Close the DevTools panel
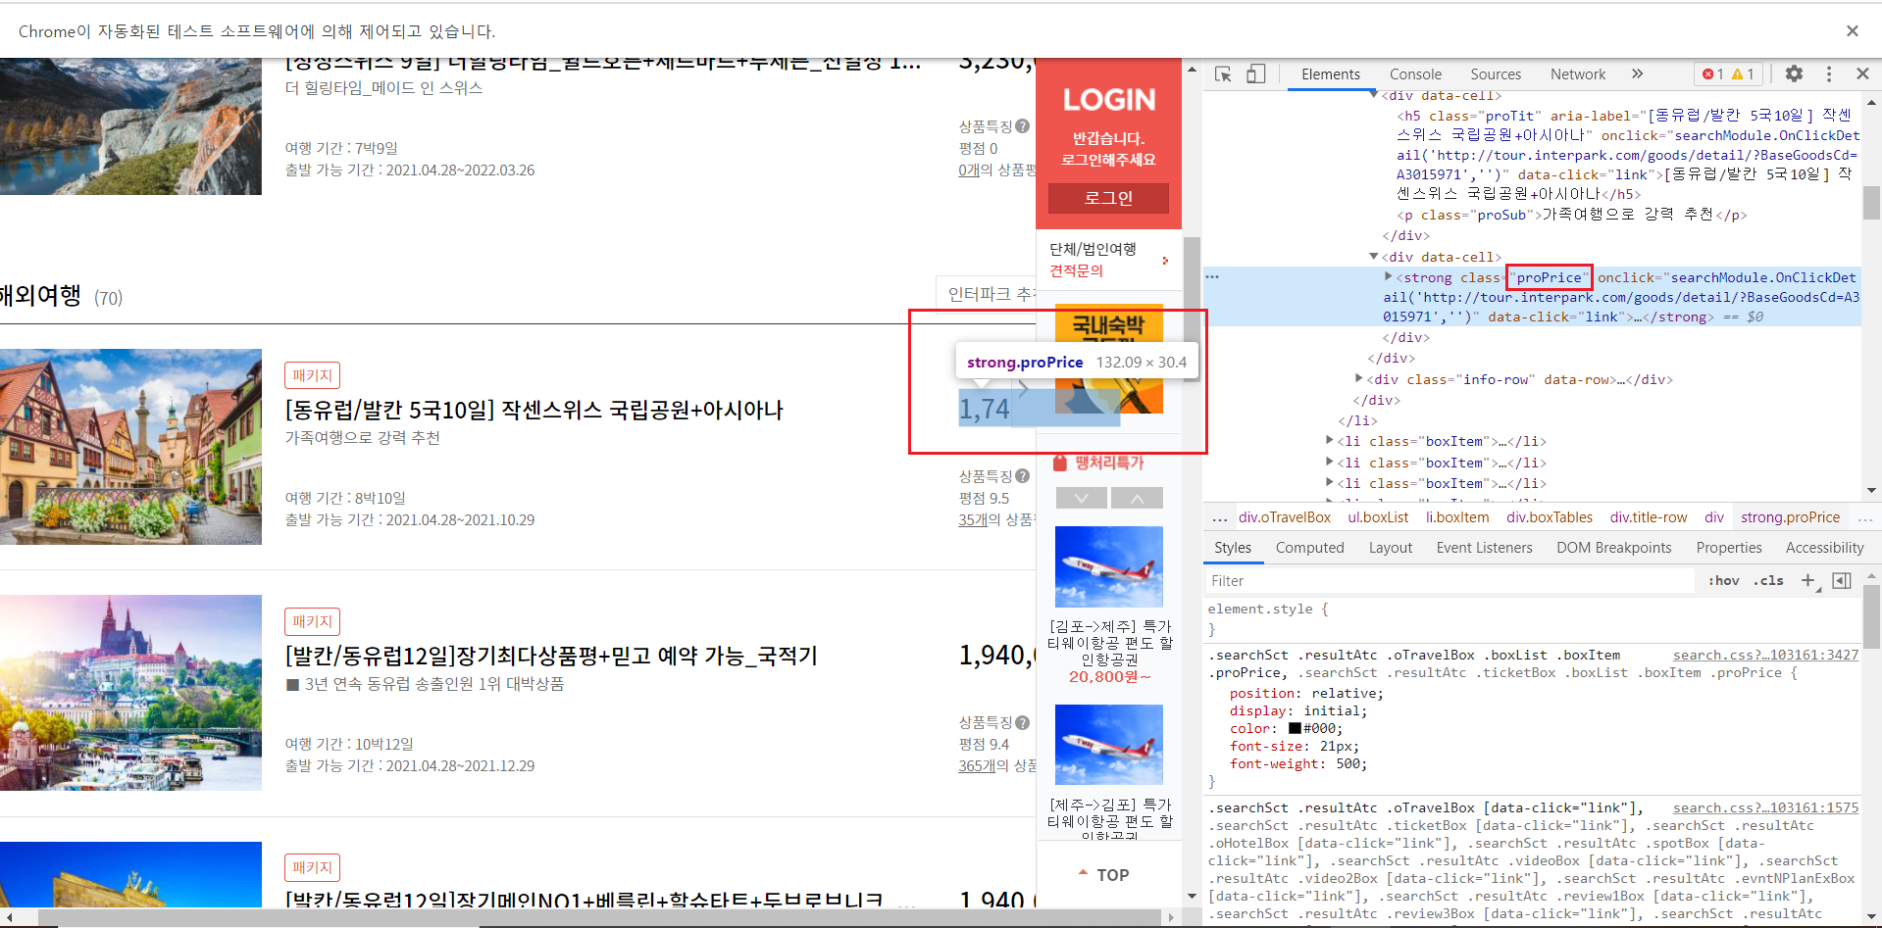 coord(1862,73)
